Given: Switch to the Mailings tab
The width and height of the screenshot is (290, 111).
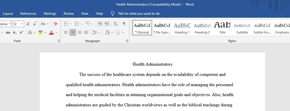Looking at the screenshot, I should [50, 14].
